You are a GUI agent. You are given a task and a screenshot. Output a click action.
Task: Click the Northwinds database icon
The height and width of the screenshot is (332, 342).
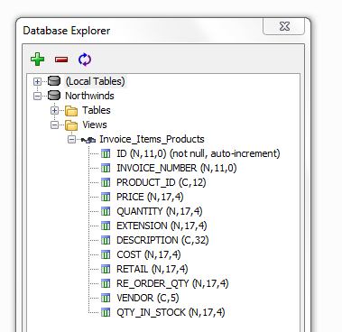[x=54, y=96]
